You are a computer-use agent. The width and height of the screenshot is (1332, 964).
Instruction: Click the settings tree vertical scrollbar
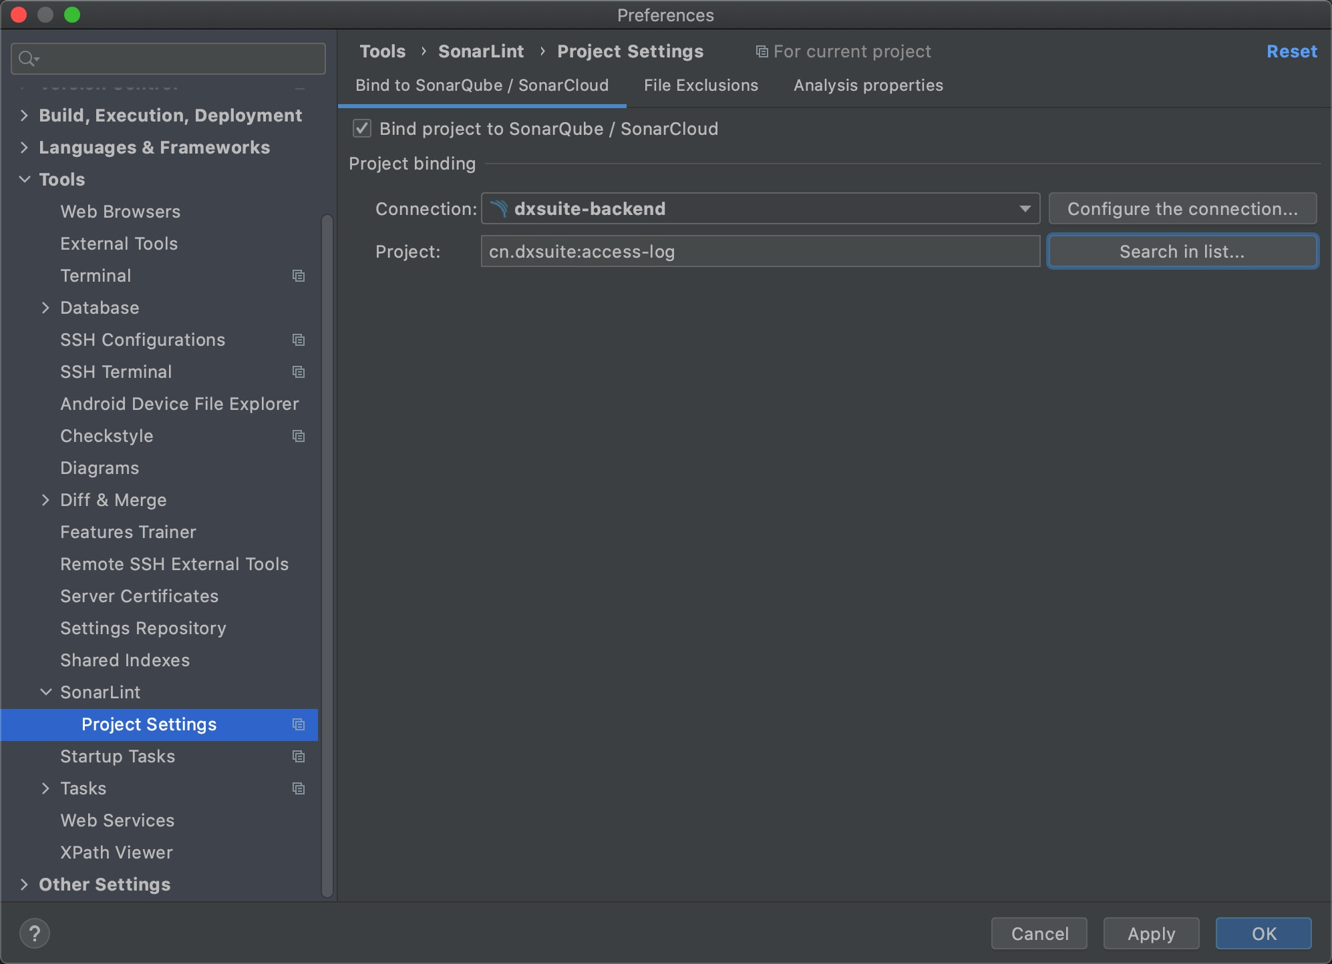(x=327, y=555)
